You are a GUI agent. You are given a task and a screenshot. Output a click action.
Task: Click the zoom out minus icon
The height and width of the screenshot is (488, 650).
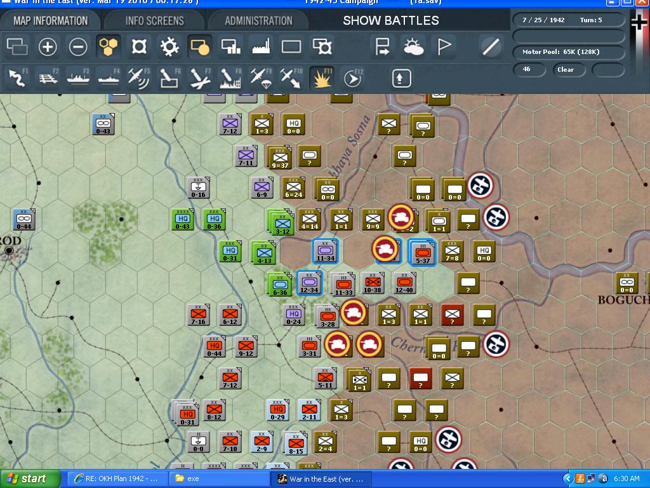pos(78,46)
